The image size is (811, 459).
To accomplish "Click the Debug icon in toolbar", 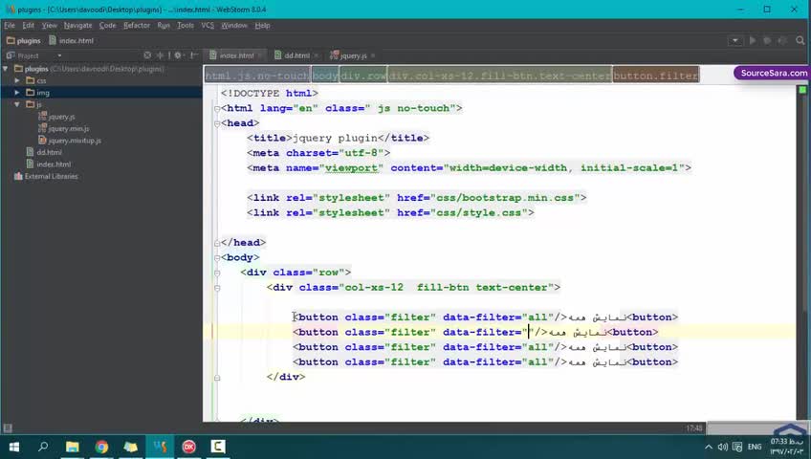I will point(767,40).
